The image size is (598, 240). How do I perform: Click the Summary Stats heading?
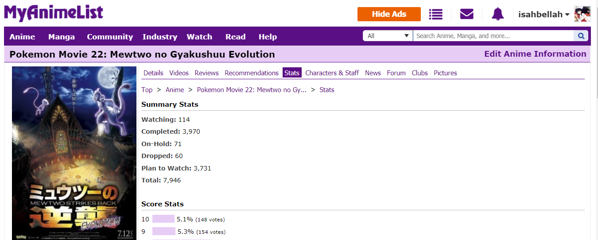point(170,105)
